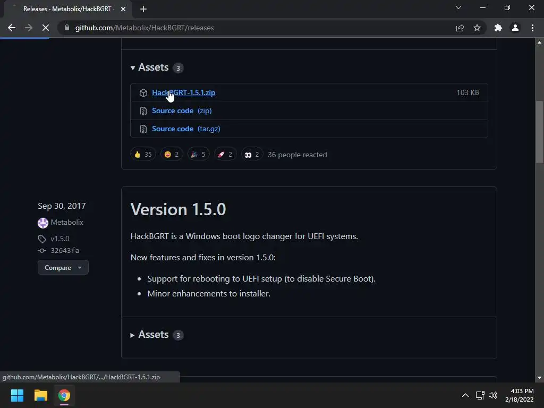Download Source code (tar.gz)
The image size is (544, 408).
[186, 129]
